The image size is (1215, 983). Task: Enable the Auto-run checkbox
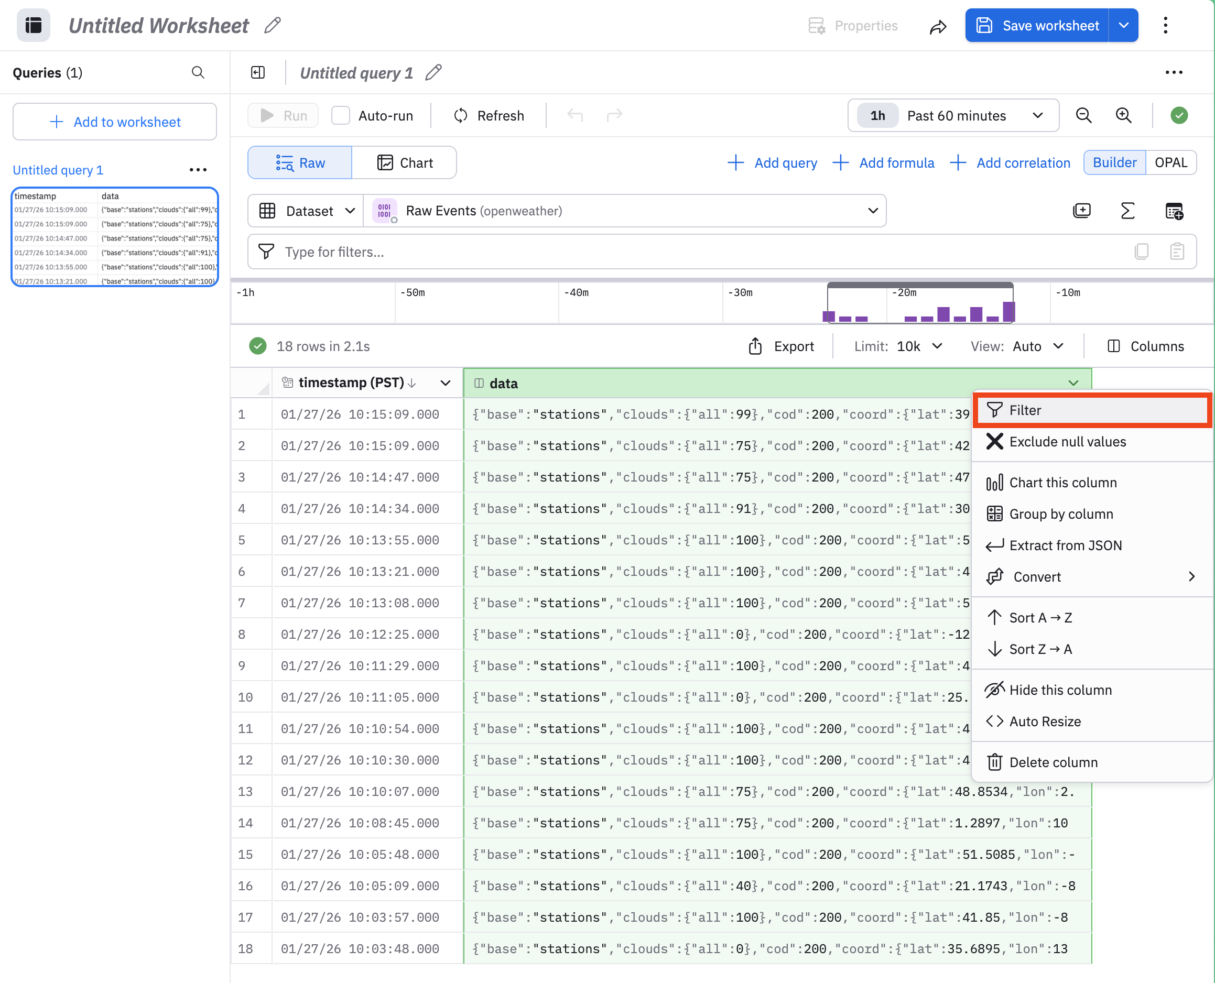tap(340, 115)
